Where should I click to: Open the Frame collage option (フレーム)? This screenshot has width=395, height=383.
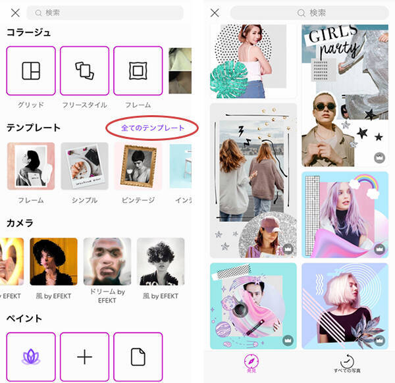coord(138,71)
